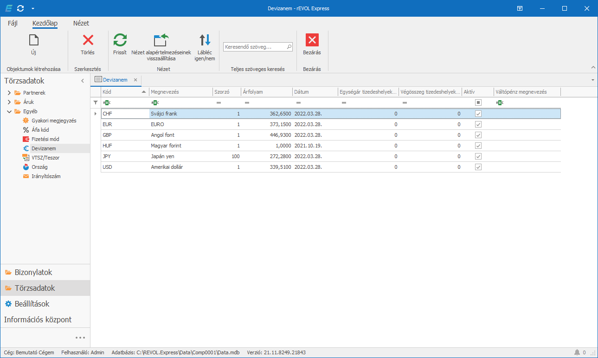Click the red Bezárás close icon
This screenshot has height=358, width=598.
(x=312, y=40)
